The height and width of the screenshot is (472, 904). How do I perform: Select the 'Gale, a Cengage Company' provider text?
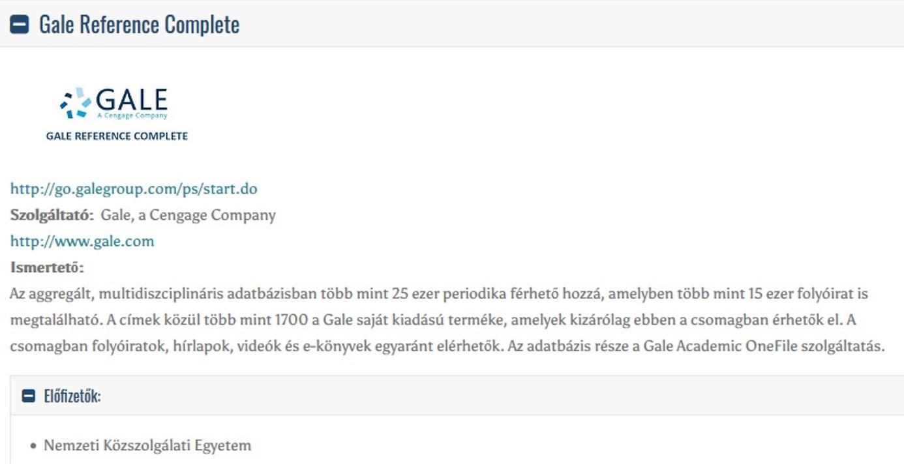tap(188, 215)
